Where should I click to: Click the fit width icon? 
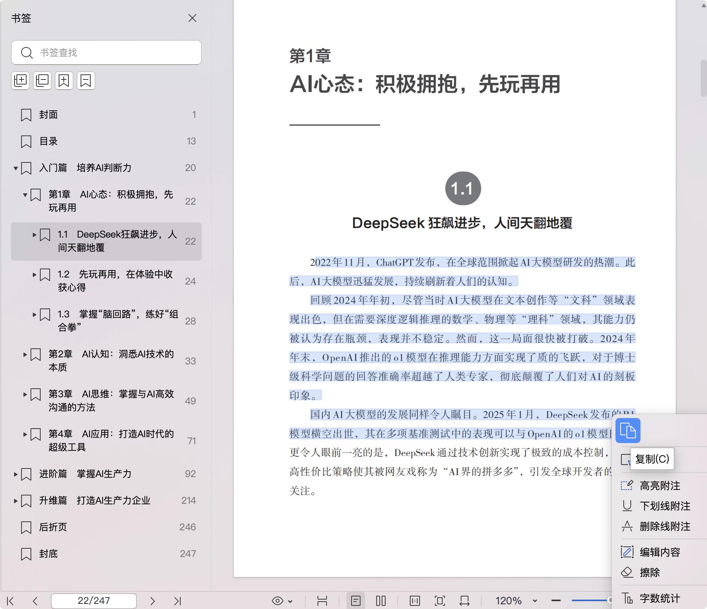pyautogui.click(x=465, y=601)
